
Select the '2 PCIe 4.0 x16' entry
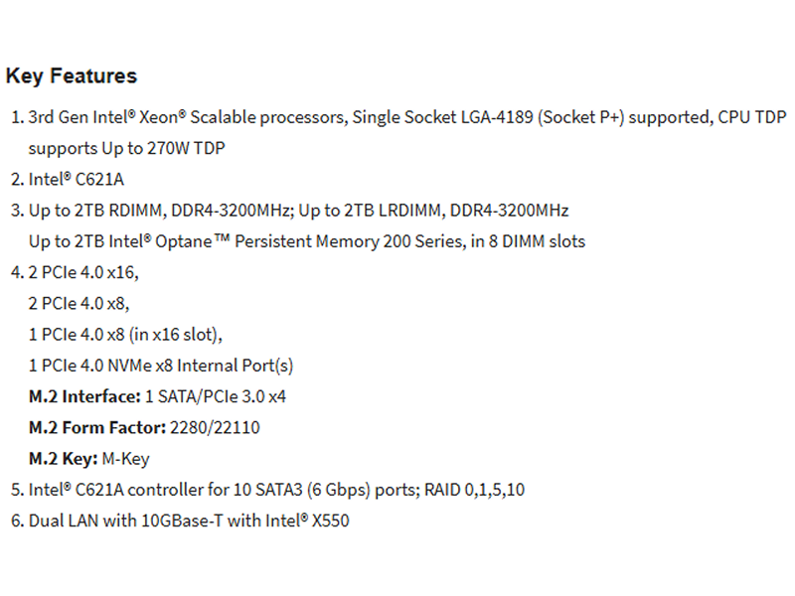click(83, 272)
